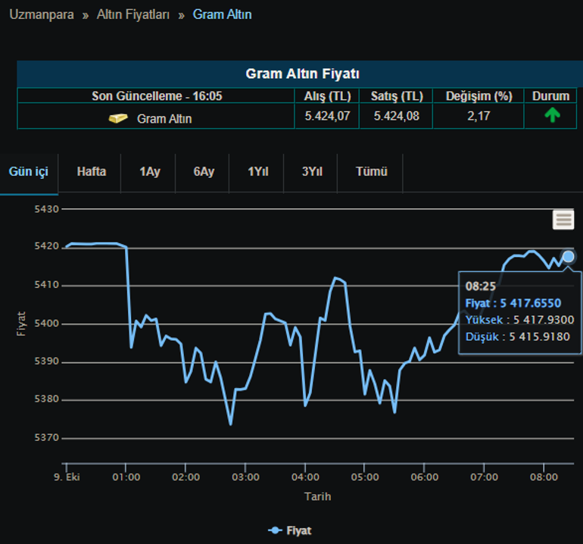Click the green upward trend arrow
Image resolution: width=583 pixels, height=544 pixels.
552,116
